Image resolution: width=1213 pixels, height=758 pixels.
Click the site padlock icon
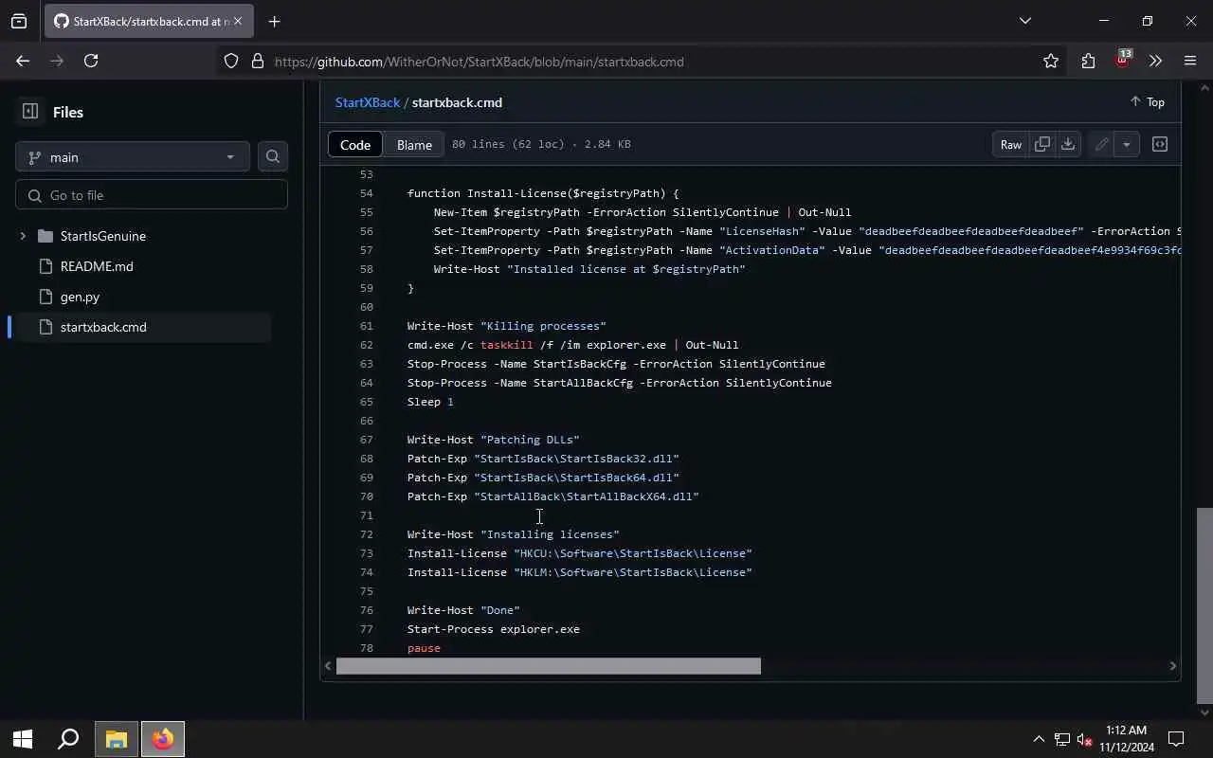tap(257, 62)
